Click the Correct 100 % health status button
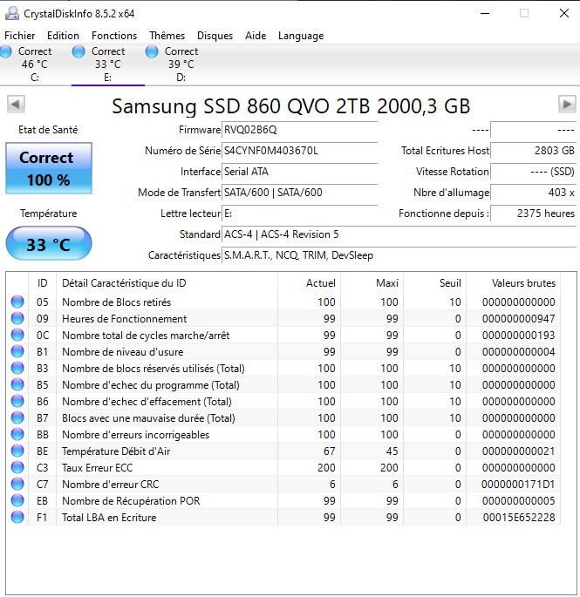580x597 pixels. [x=49, y=168]
